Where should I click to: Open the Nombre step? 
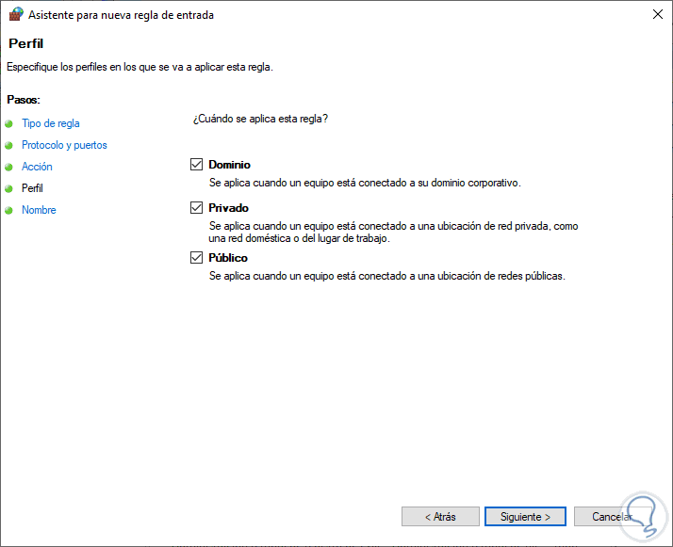click(x=39, y=210)
